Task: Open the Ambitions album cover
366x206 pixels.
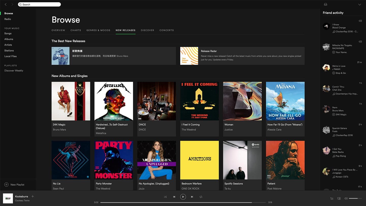Action: (200, 160)
